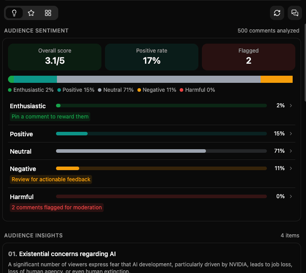The image size is (306, 273).
Task: Select the Positive rate 17% card
Action: 152,57
